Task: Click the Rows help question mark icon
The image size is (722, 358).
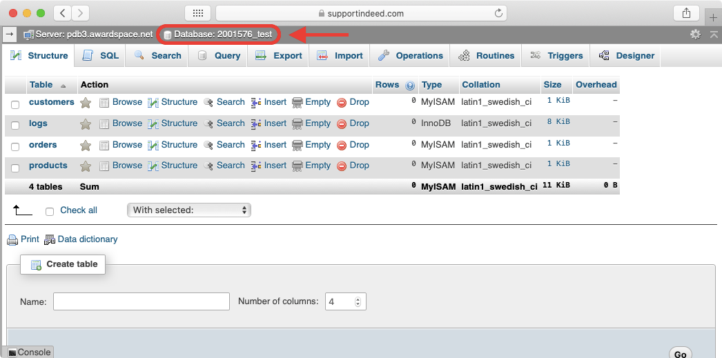Action: (x=410, y=86)
